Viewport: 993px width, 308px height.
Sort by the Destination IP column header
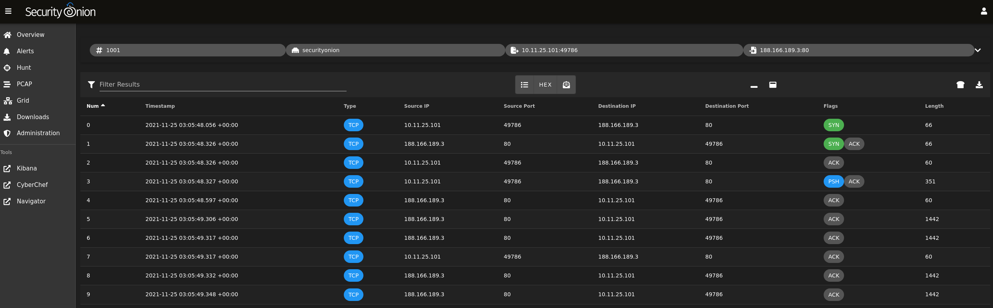pyautogui.click(x=617, y=106)
